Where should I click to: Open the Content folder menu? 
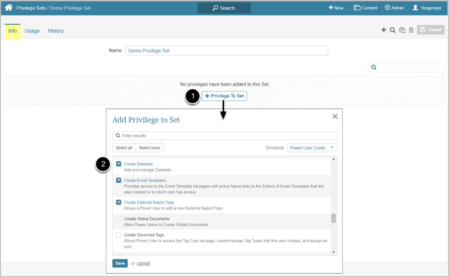pos(366,8)
